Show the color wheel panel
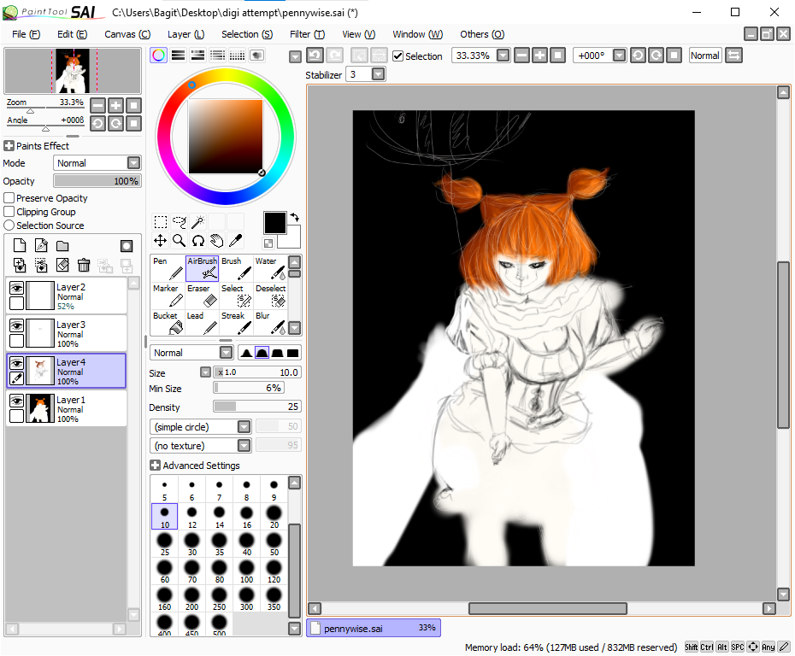Screen dimensions: 795x656 (x=159, y=56)
